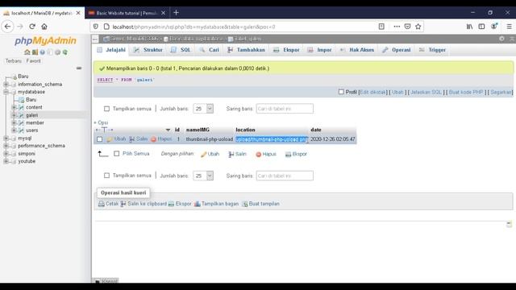
Task: Open the blue documentation help icon
Action: tap(43, 52)
